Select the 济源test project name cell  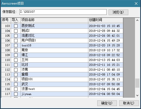pyautogui.click(x=54, y=89)
